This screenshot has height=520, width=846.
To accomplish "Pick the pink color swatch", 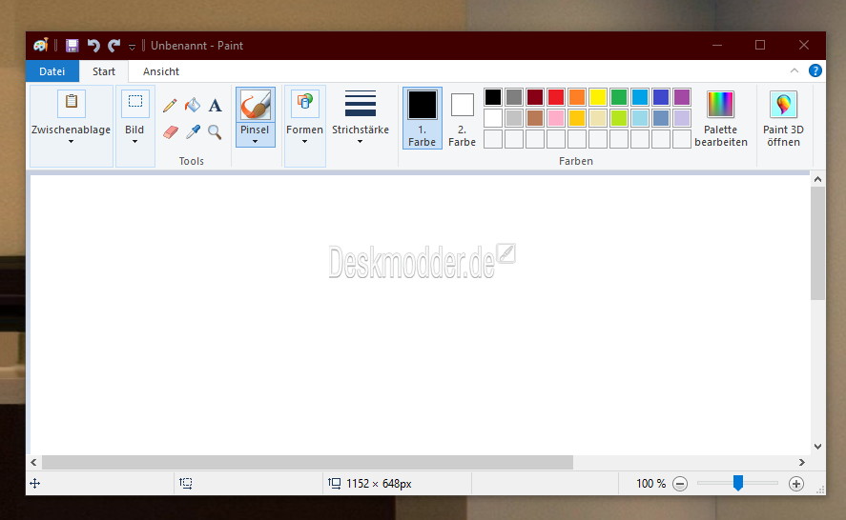I will point(556,117).
